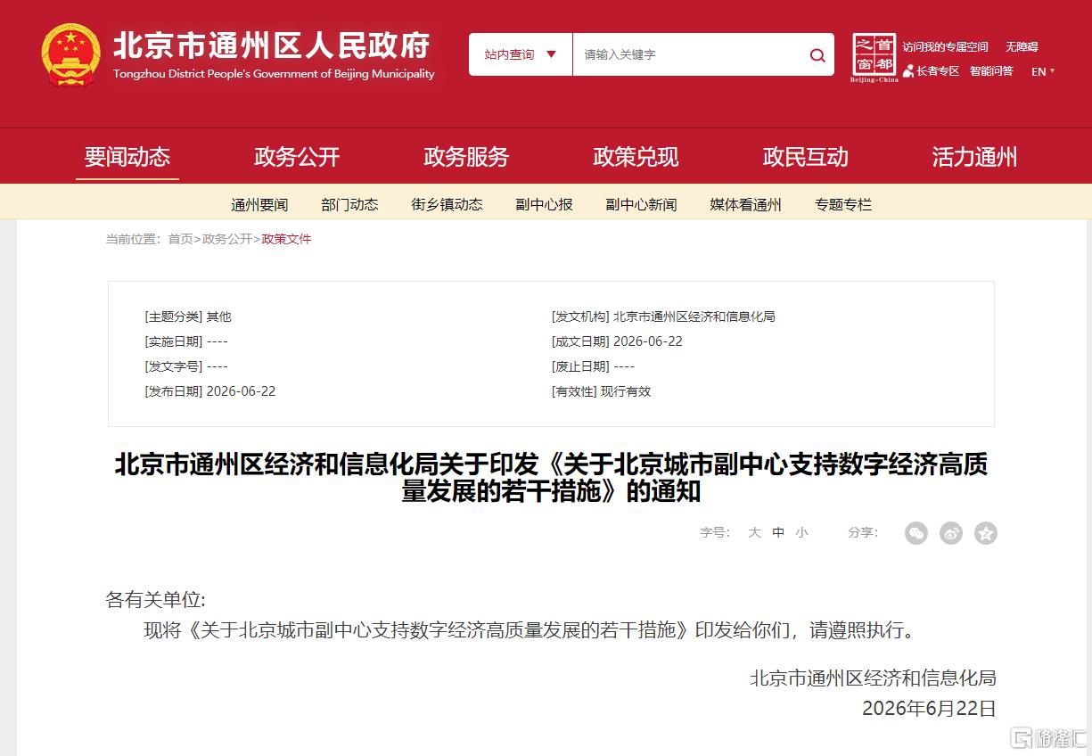Click the national emblem logo

coord(70,55)
